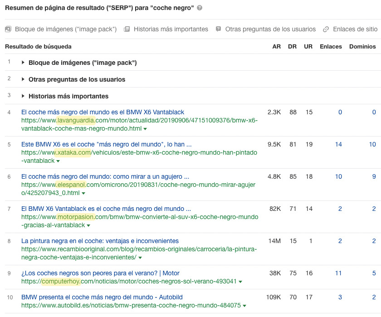Open 'como mirar a un agujero' result
Screen dimensions: 381x317
click(x=105, y=176)
